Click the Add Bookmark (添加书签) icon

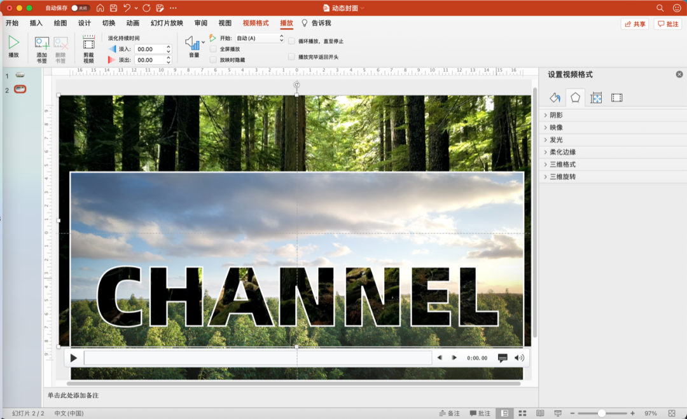pos(41,43)
